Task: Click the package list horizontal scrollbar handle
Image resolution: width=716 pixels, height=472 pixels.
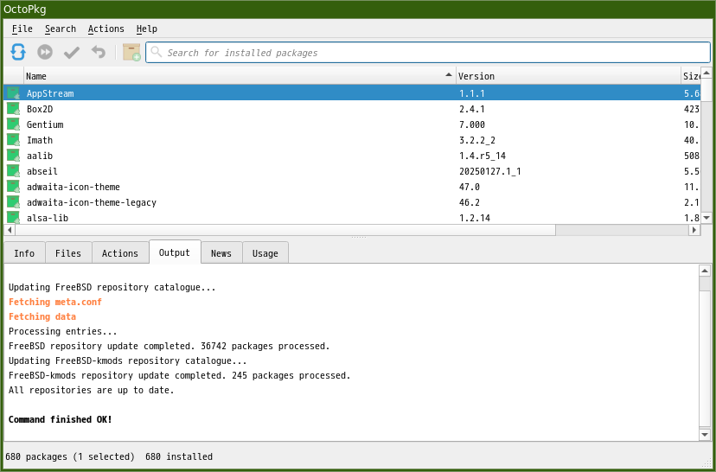Action: point(285,230)
